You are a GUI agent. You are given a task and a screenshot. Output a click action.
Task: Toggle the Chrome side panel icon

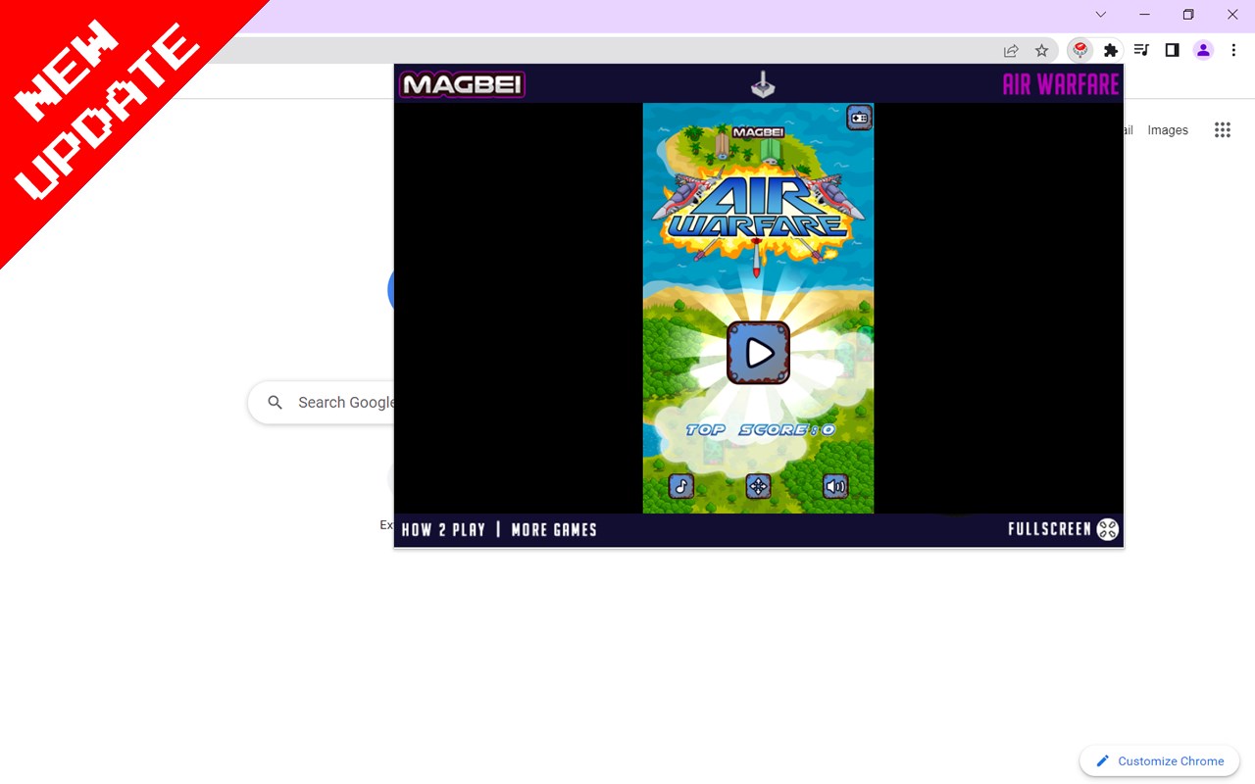click(1172, 50)
